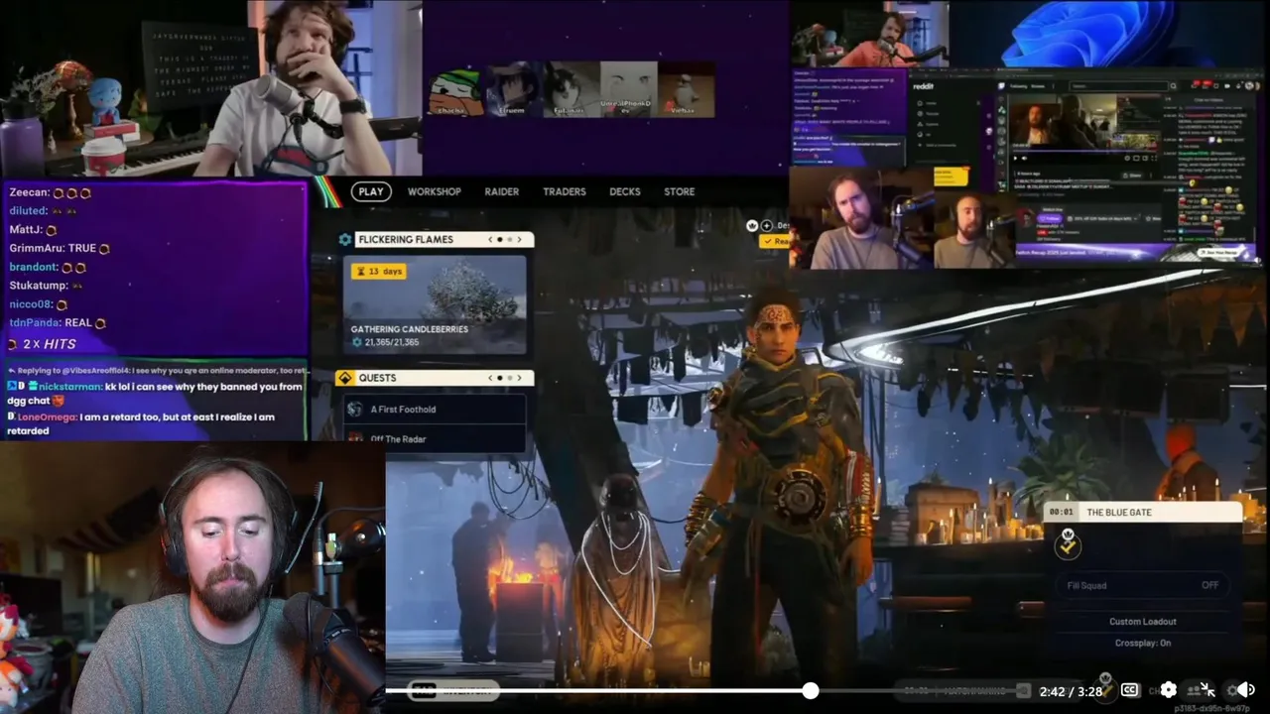Open video player settings gear
Viewport: 1270px width, 714px height.
click(x=1168, y=690)
